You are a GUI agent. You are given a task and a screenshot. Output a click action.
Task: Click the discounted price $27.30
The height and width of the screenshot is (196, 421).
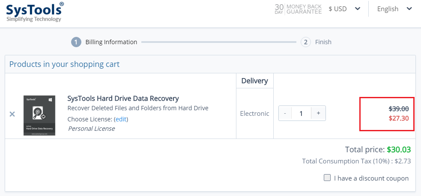pyautogui.click(x=399, y=118)
